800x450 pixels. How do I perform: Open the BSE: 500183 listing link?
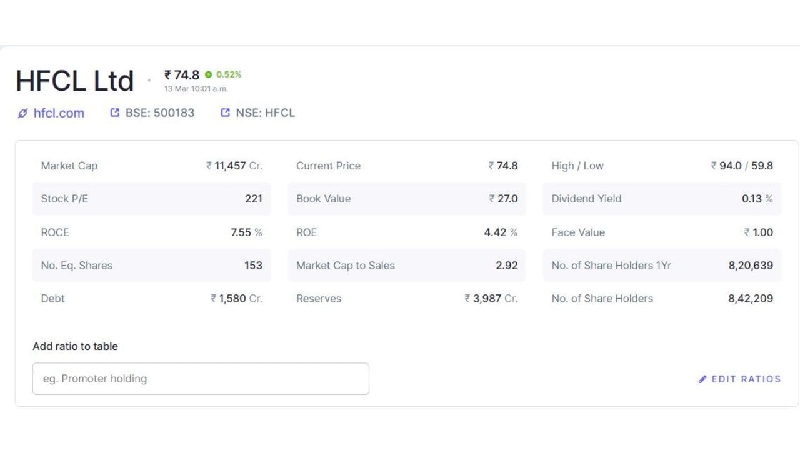[x=160, y=113]
